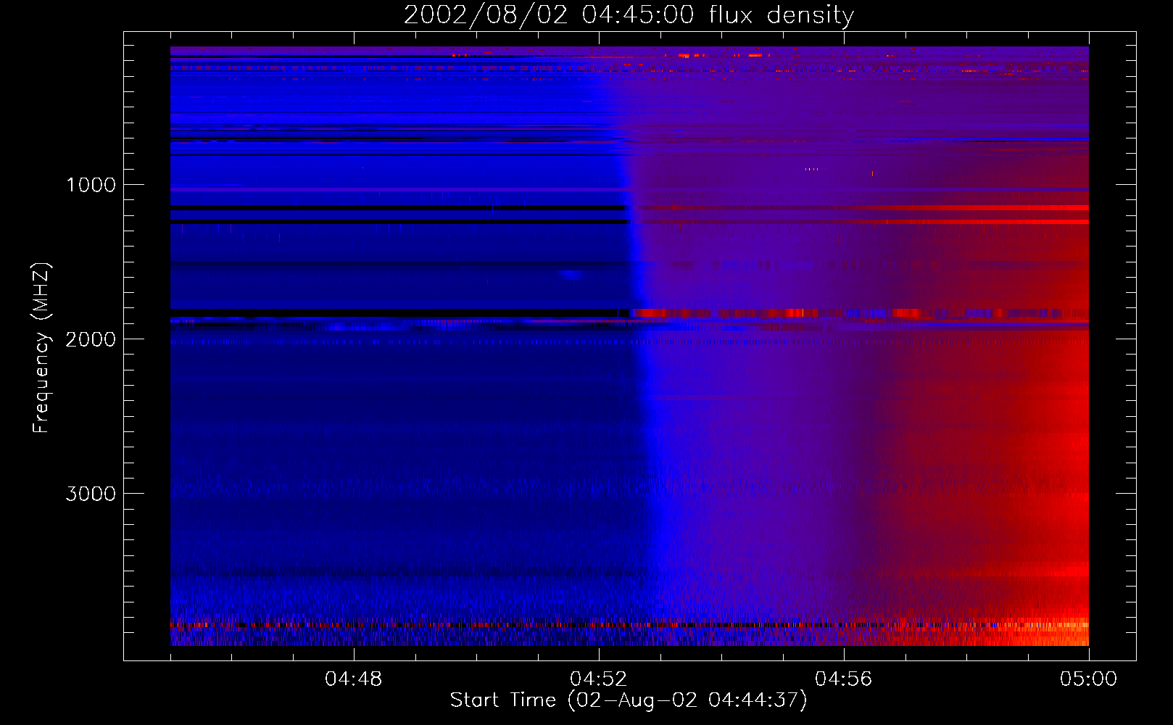Click the 05:00 time tick label
Image resolution: width=1173 pixels, height=725 pixels.
pos(1089,679)
